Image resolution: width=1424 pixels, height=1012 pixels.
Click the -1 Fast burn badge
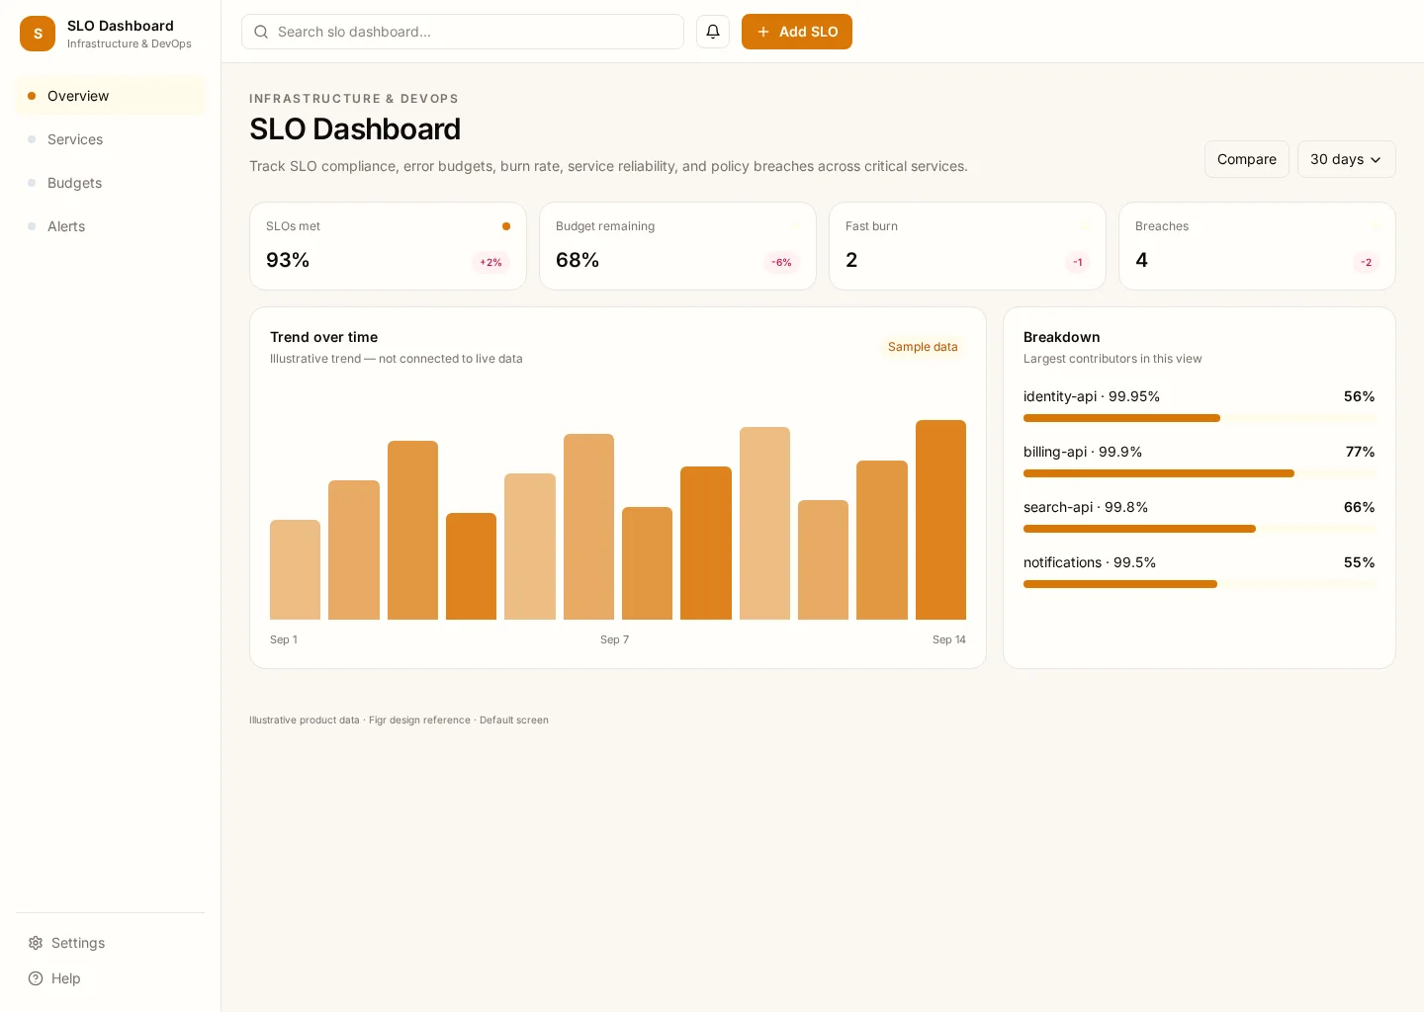[x=1078, y=262]
